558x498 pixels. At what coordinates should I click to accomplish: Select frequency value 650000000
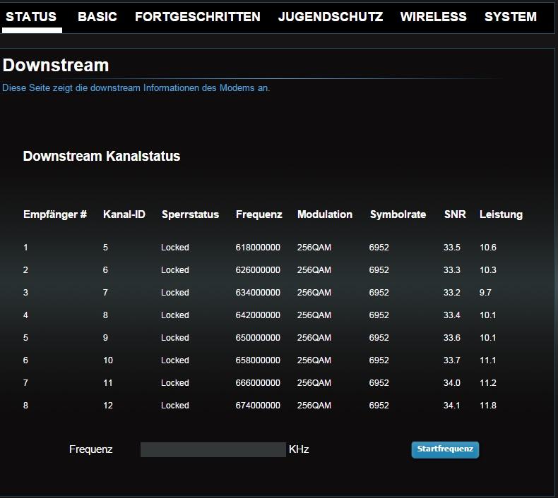pos(258,338)
